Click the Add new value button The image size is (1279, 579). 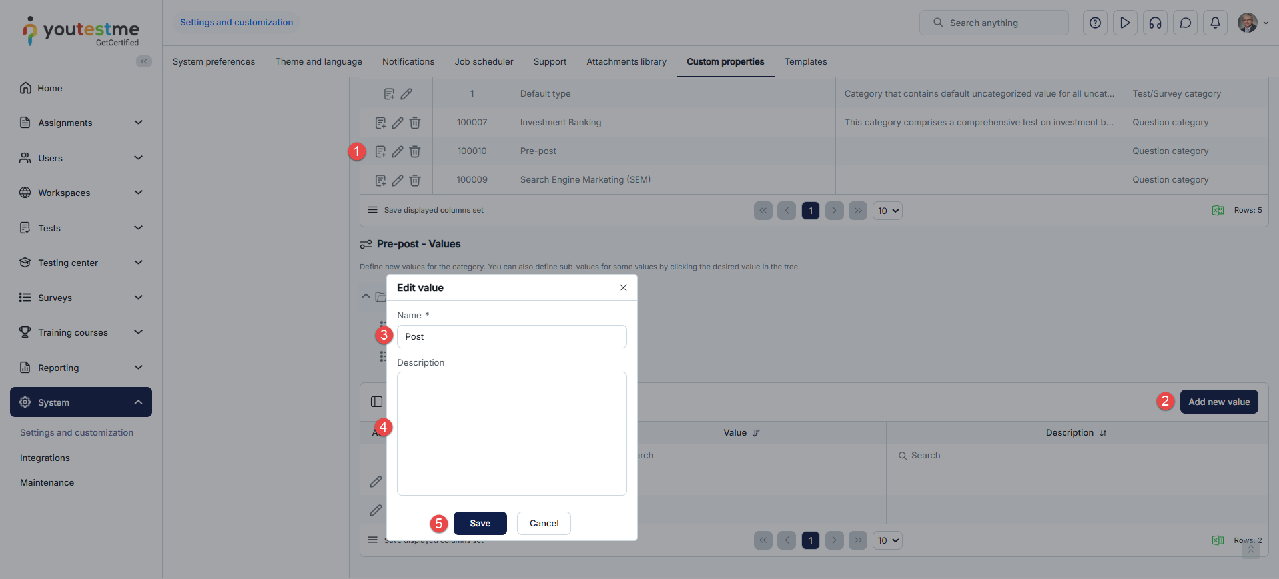coord(1219,402)
